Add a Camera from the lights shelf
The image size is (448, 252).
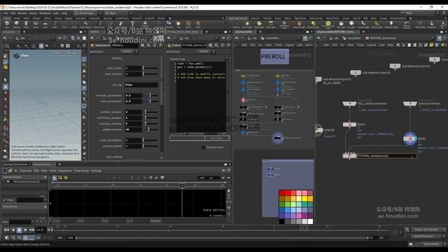click(236, 24)
